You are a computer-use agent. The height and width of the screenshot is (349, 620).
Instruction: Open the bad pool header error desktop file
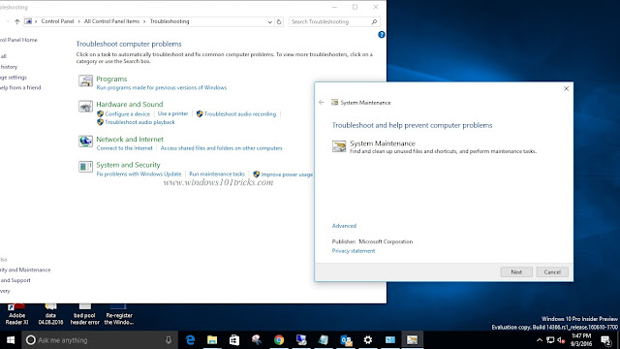click(x=84, y=314)
